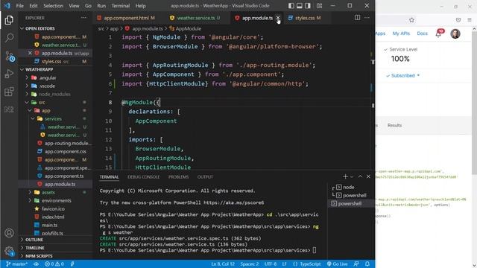Open Explorer views and more actions ellipsis

click(83, 18)
